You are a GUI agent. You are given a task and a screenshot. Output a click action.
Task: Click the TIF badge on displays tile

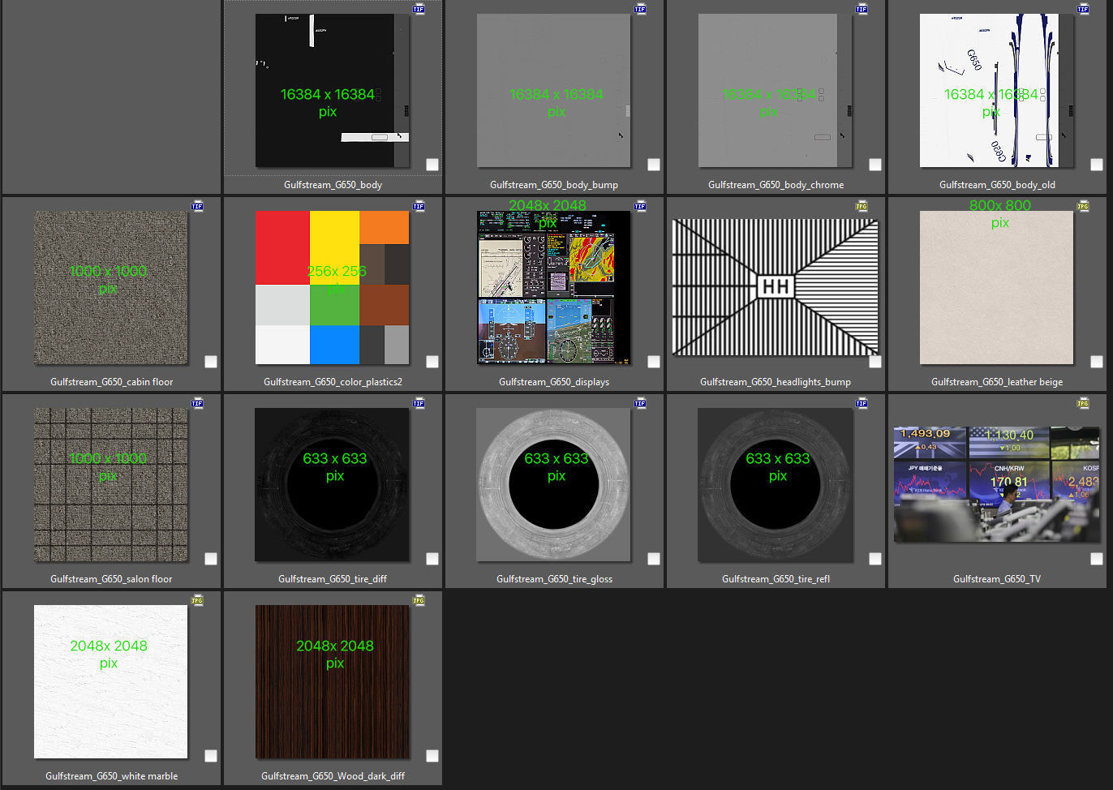640,206
